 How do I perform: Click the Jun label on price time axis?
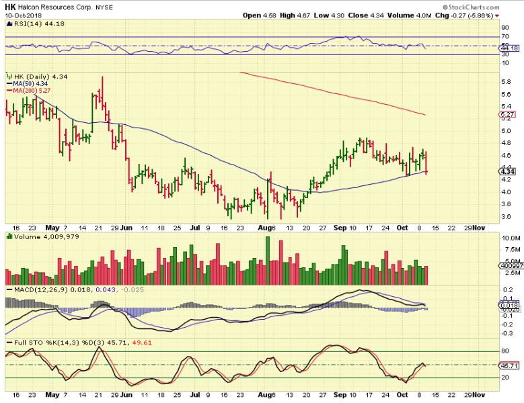pyautogui.click(x=126, y=228)
